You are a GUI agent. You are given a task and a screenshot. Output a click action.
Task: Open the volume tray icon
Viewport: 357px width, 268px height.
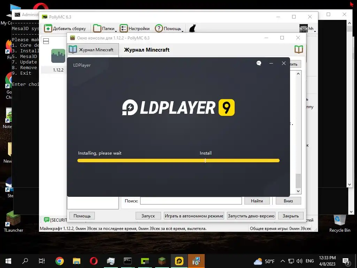click(299, 261)
